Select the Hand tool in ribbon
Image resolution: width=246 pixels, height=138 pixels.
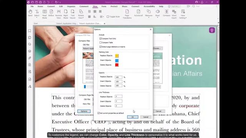coord(30,13)
